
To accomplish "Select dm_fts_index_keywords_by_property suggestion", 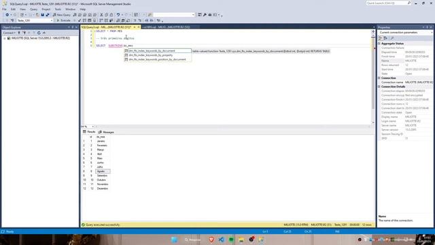I will coord(158,55).
